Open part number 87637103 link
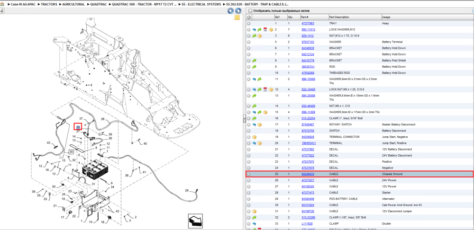This screenshot has width=474, height=230. [308, 42]
